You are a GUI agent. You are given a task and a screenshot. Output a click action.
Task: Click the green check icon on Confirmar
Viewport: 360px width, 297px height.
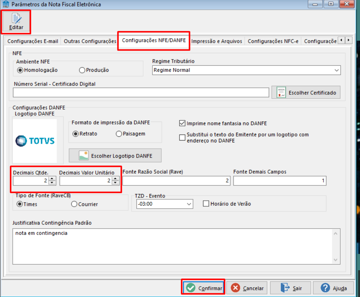pos(190,288)
